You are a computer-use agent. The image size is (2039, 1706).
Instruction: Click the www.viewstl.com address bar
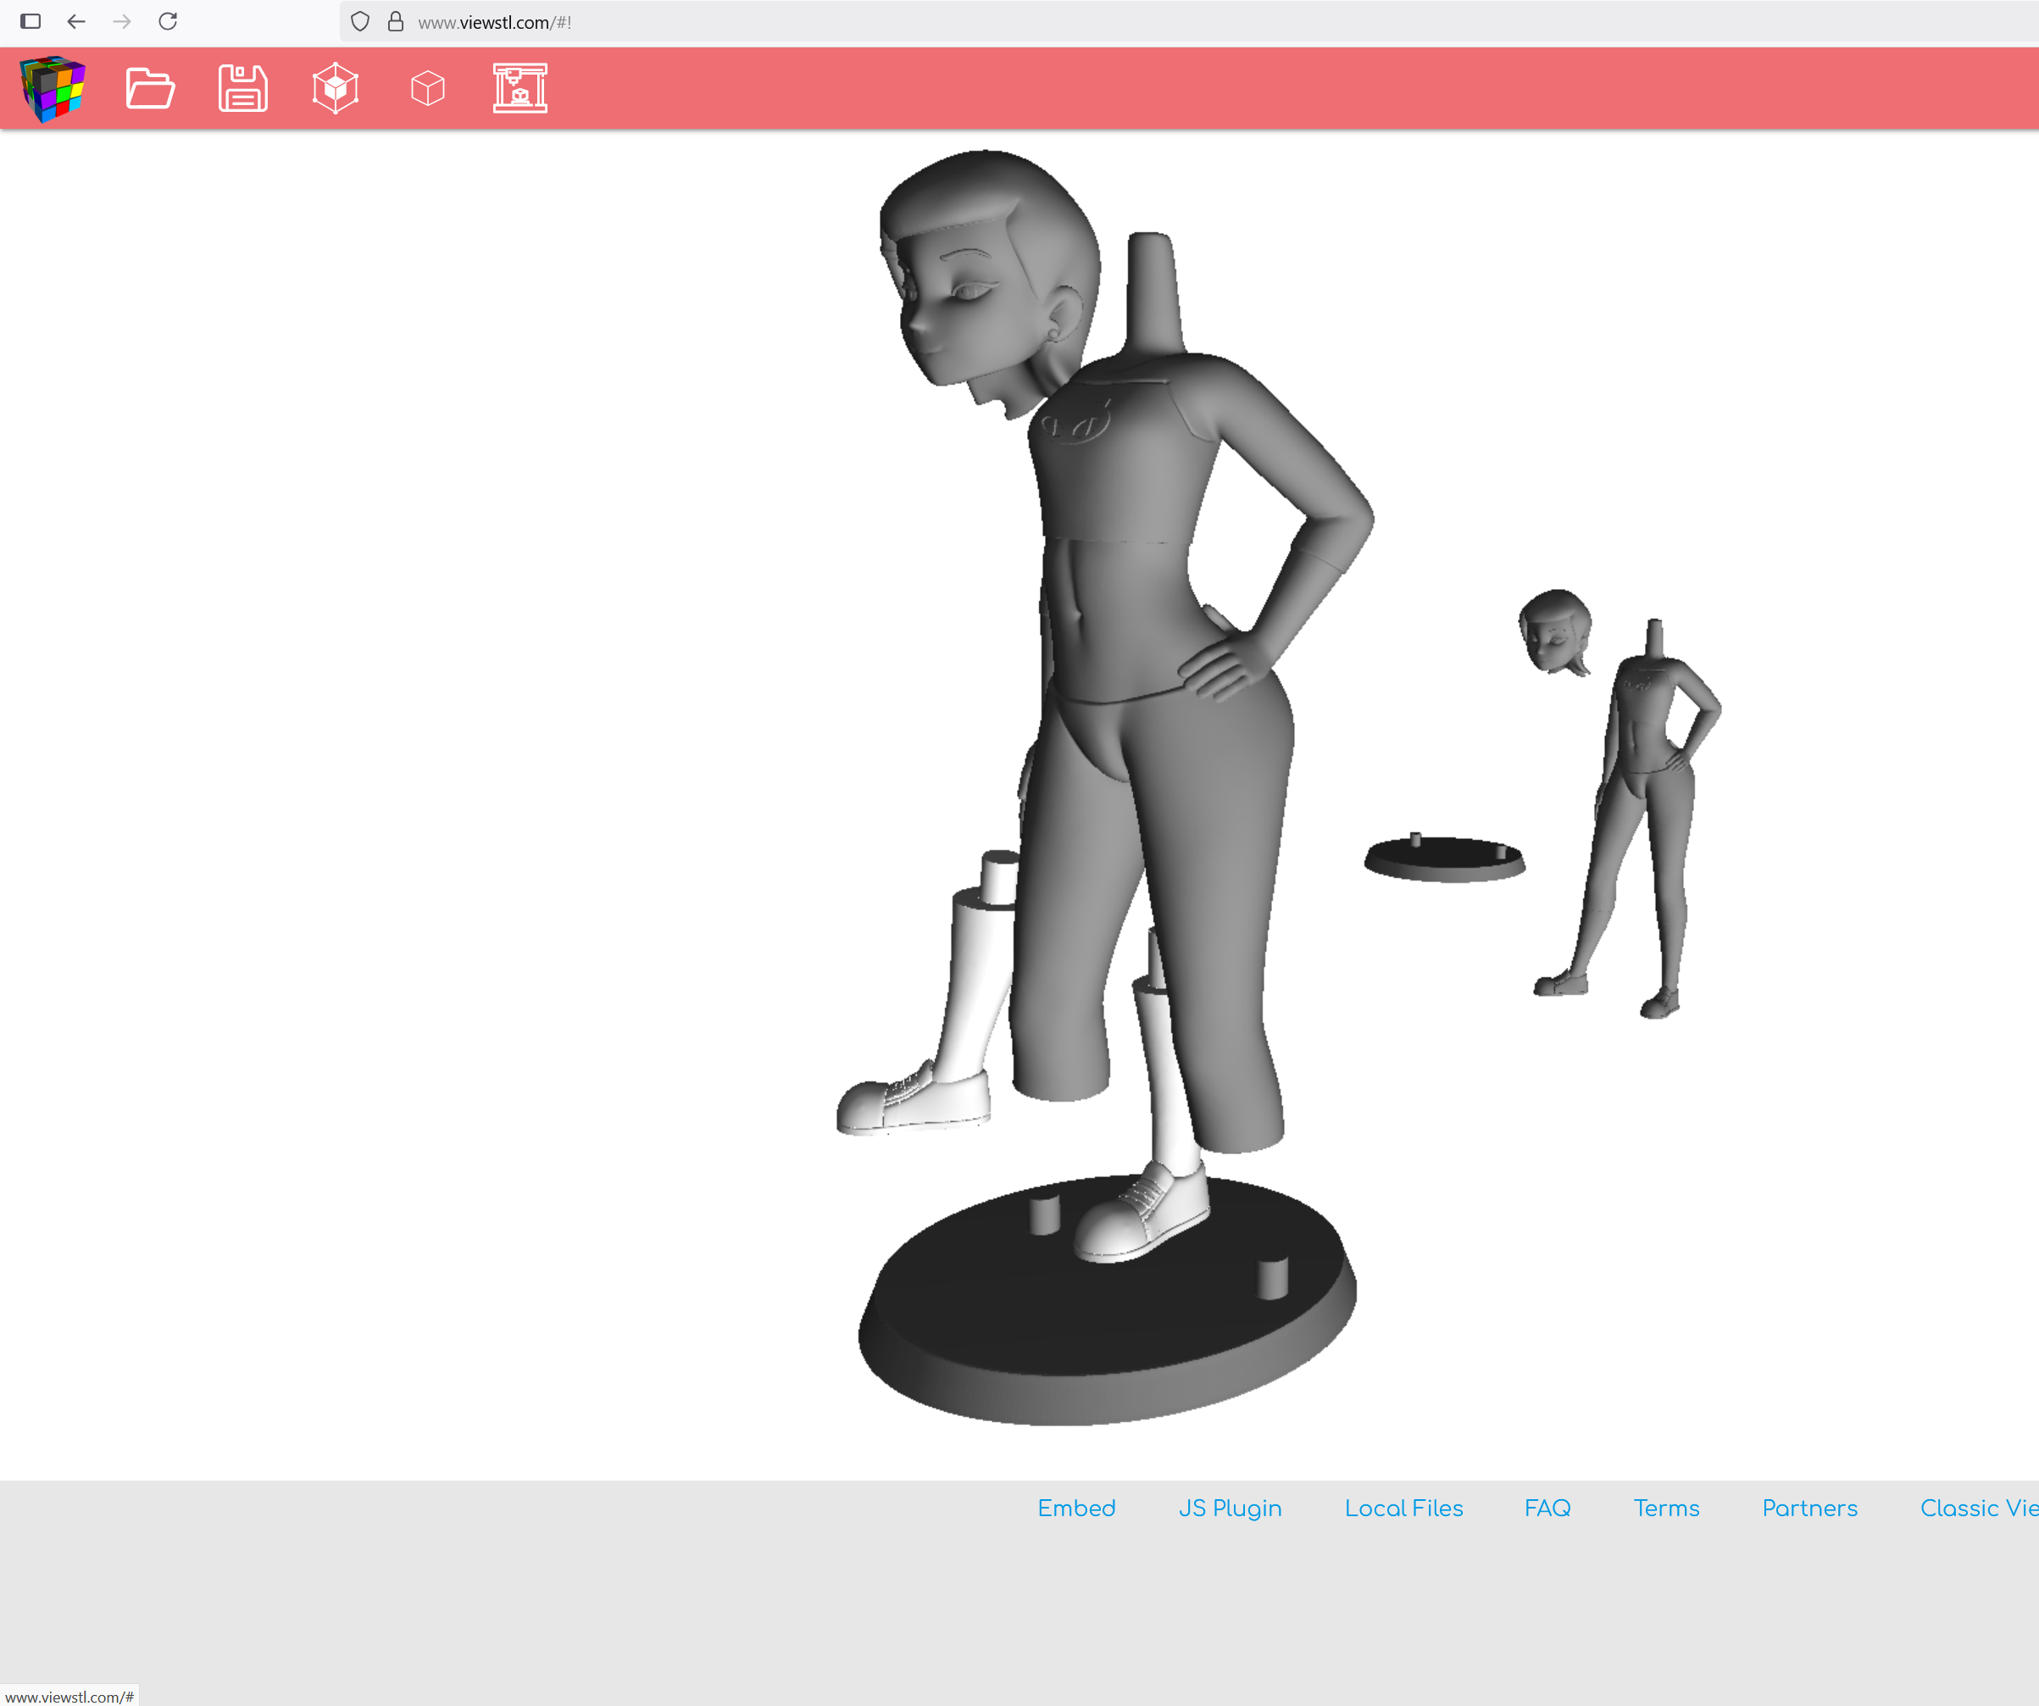(1190, 21)
